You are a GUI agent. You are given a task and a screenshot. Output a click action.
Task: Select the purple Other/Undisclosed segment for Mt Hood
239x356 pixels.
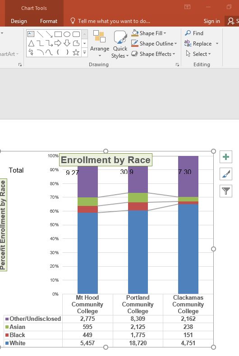click(x=87, y=182)
